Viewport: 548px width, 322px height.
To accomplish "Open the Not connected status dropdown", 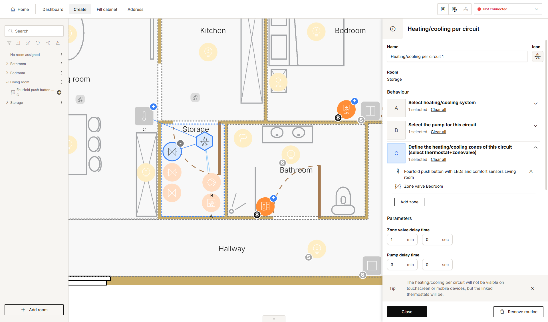I will (508, 9).
